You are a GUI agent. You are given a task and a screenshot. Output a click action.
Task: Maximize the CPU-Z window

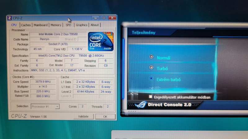tap(104, 18)
